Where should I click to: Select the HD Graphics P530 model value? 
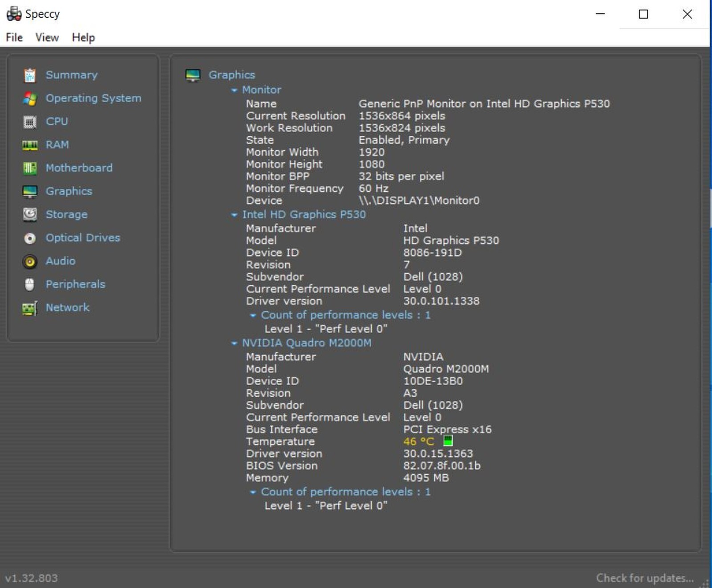451,241
